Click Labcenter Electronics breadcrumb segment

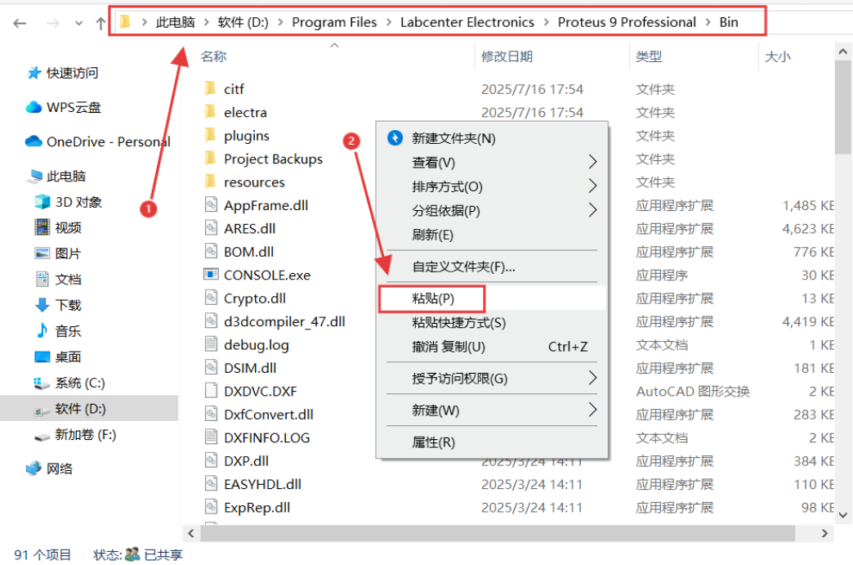[x=467, y=22]
